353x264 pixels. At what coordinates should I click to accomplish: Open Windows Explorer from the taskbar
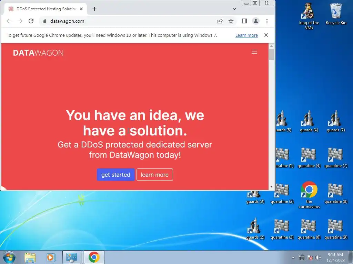tap(30, 257)
